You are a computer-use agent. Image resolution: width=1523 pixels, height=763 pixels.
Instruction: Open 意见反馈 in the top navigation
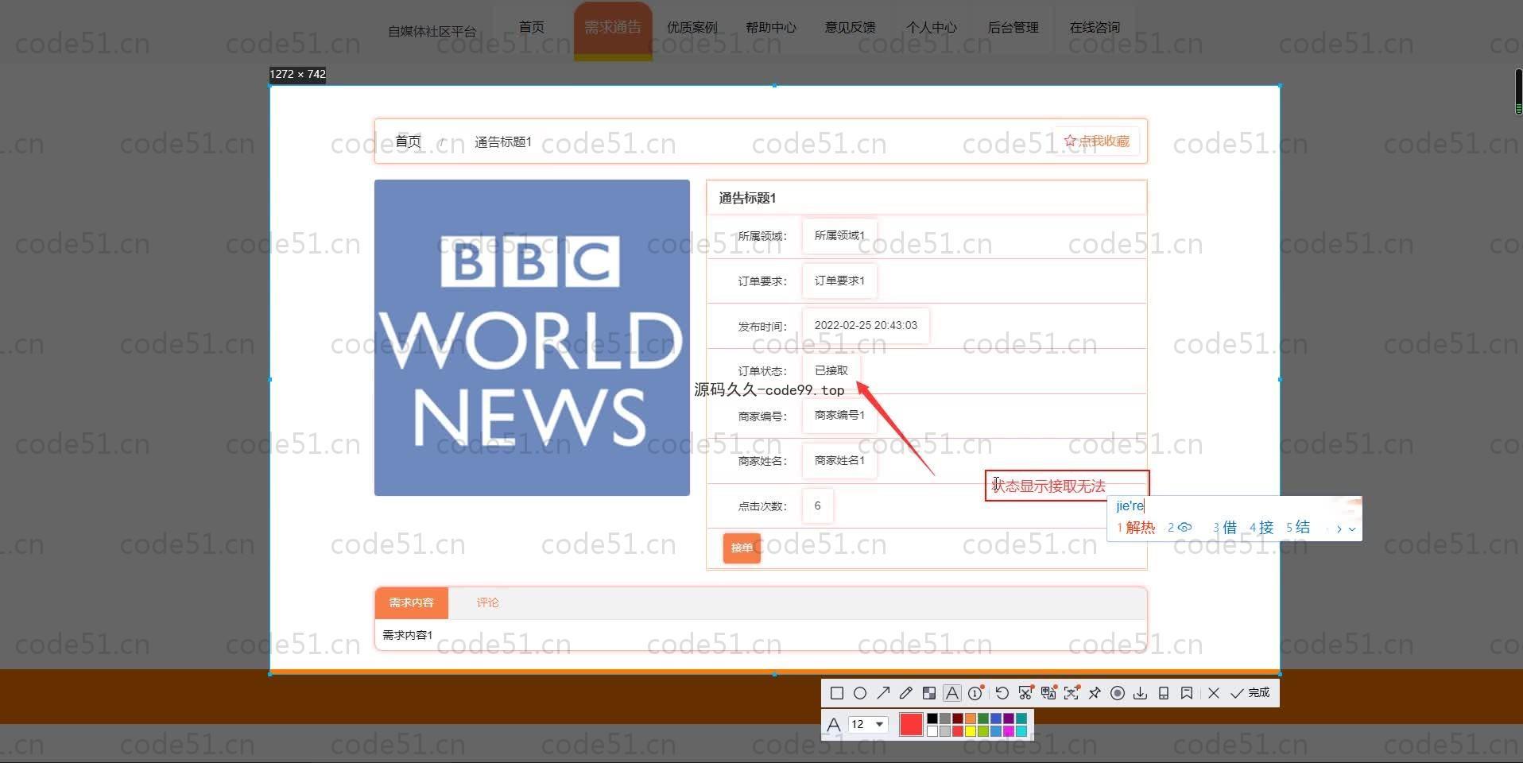pos(850,27)
